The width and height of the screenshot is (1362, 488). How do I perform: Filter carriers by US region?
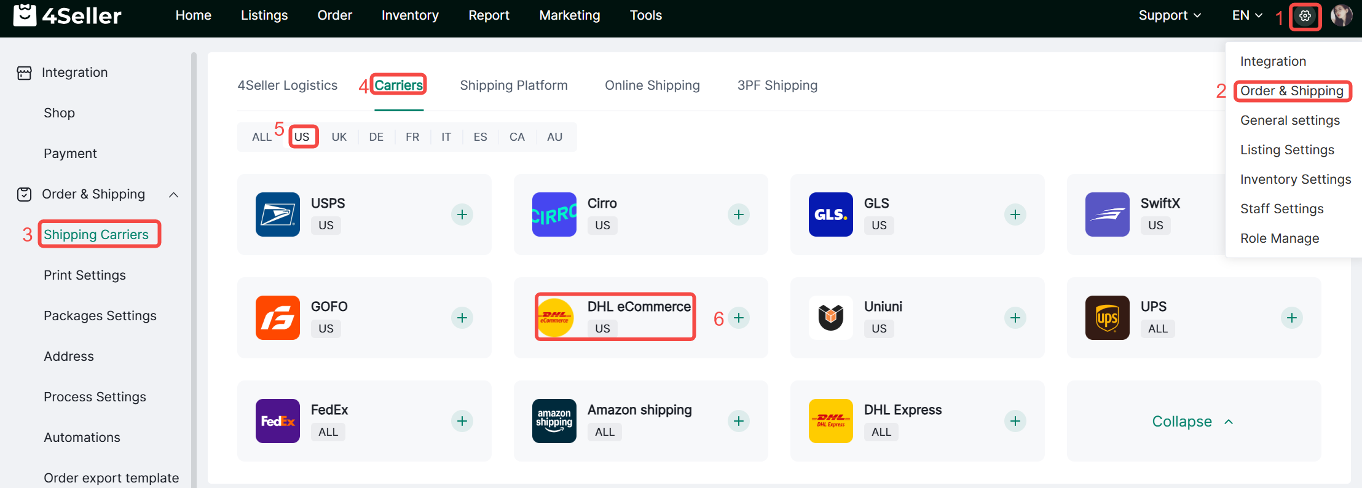pyautogui.click(x=302, y=137)
